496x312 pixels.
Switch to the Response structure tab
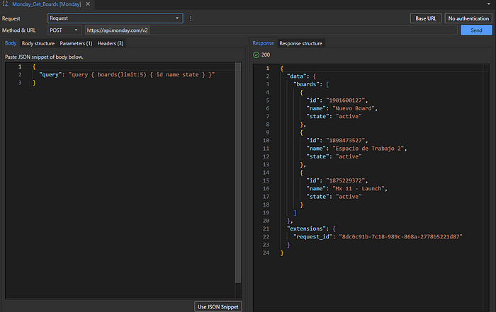tap(301, 44)
